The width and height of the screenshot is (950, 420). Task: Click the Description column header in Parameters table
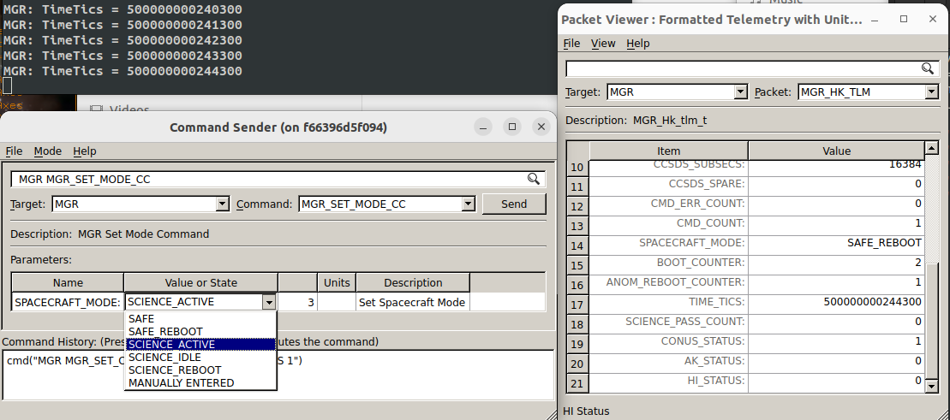[413, 282]
